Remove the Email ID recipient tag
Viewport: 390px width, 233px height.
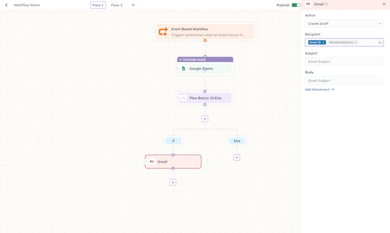click(x=323, y=43)
